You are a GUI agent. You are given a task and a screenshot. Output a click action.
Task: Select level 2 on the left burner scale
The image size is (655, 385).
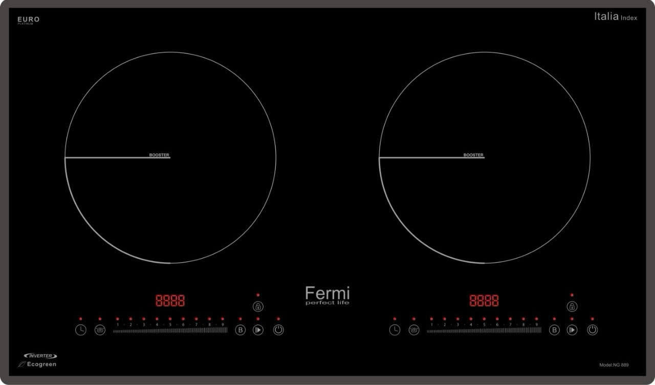[x=130, y=325]
